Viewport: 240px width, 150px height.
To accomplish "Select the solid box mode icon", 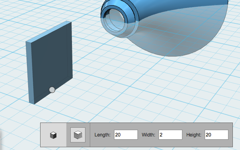I will pos(53,135).
